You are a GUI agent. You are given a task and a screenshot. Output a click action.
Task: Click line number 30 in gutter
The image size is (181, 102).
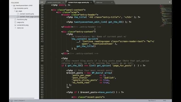[42, 10]
